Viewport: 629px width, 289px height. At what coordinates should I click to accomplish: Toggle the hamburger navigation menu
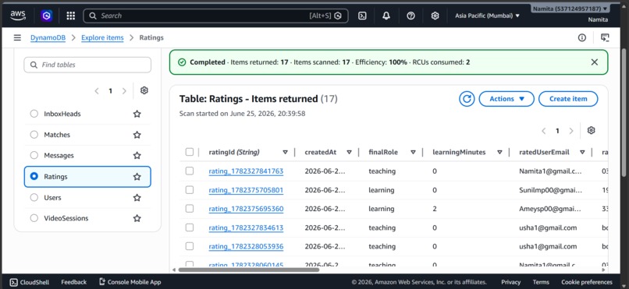coord(17,37)
